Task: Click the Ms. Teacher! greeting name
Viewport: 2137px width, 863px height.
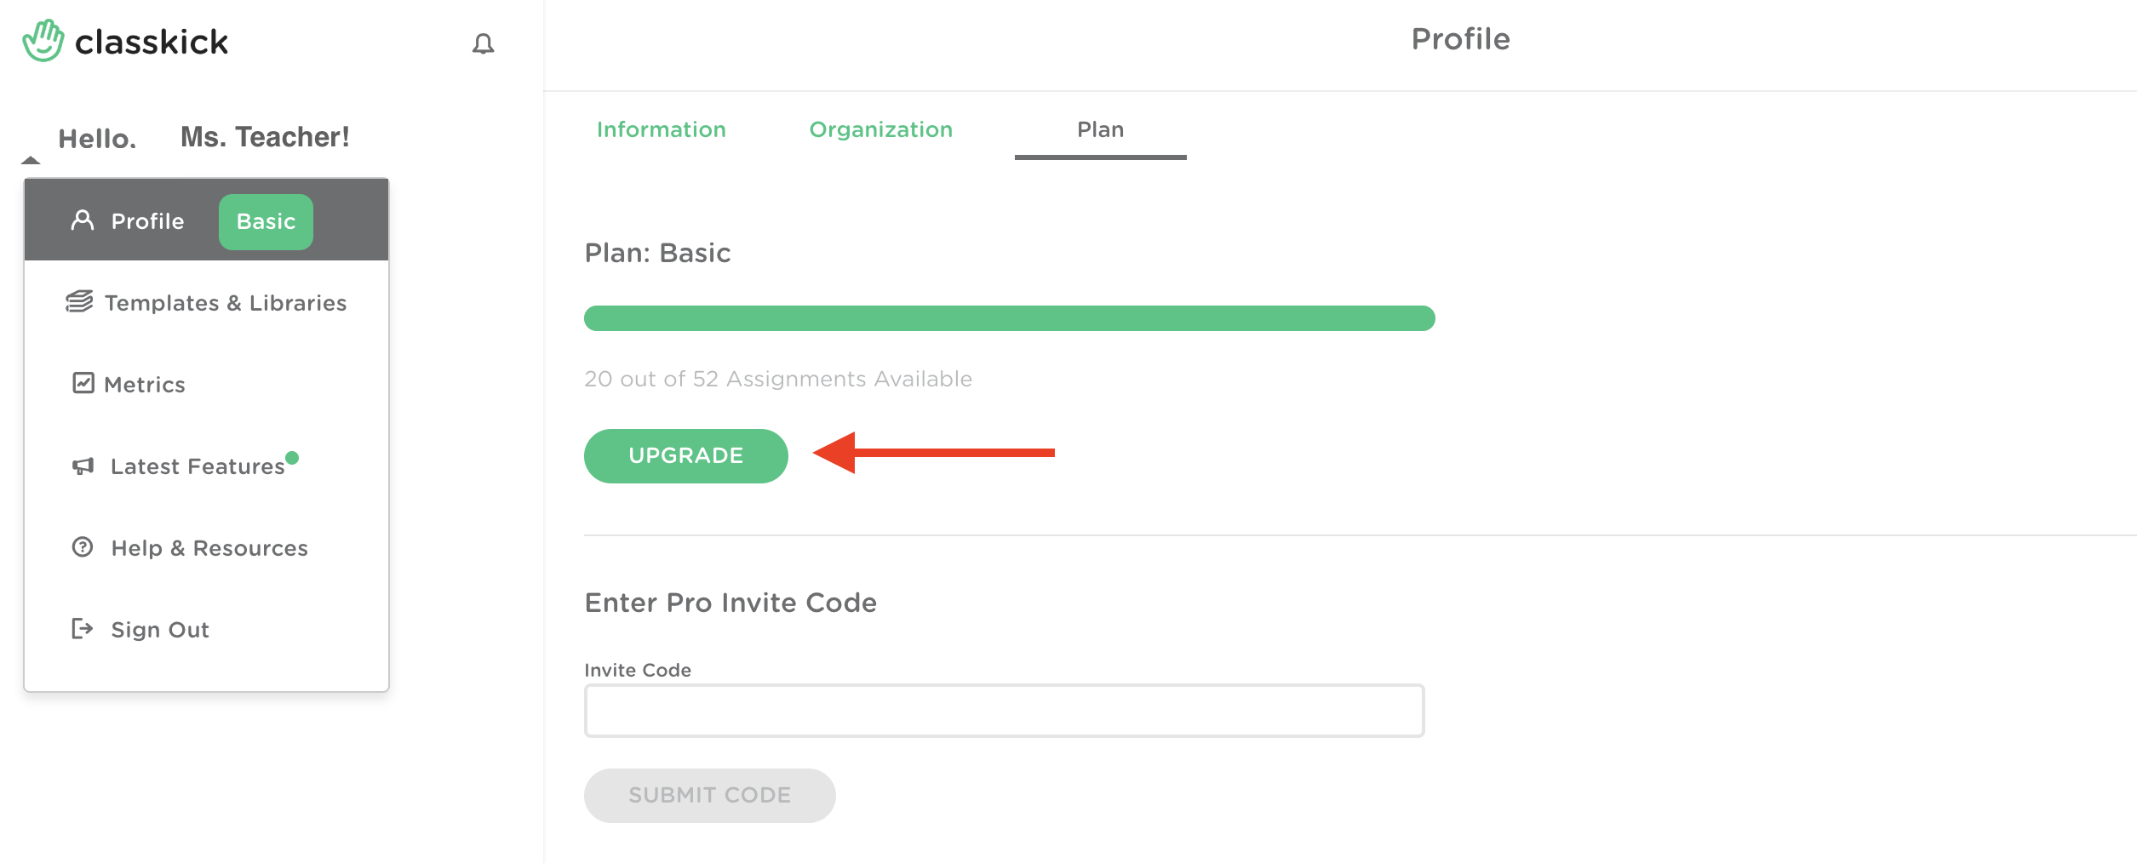Action: click(x=265, y=137)
